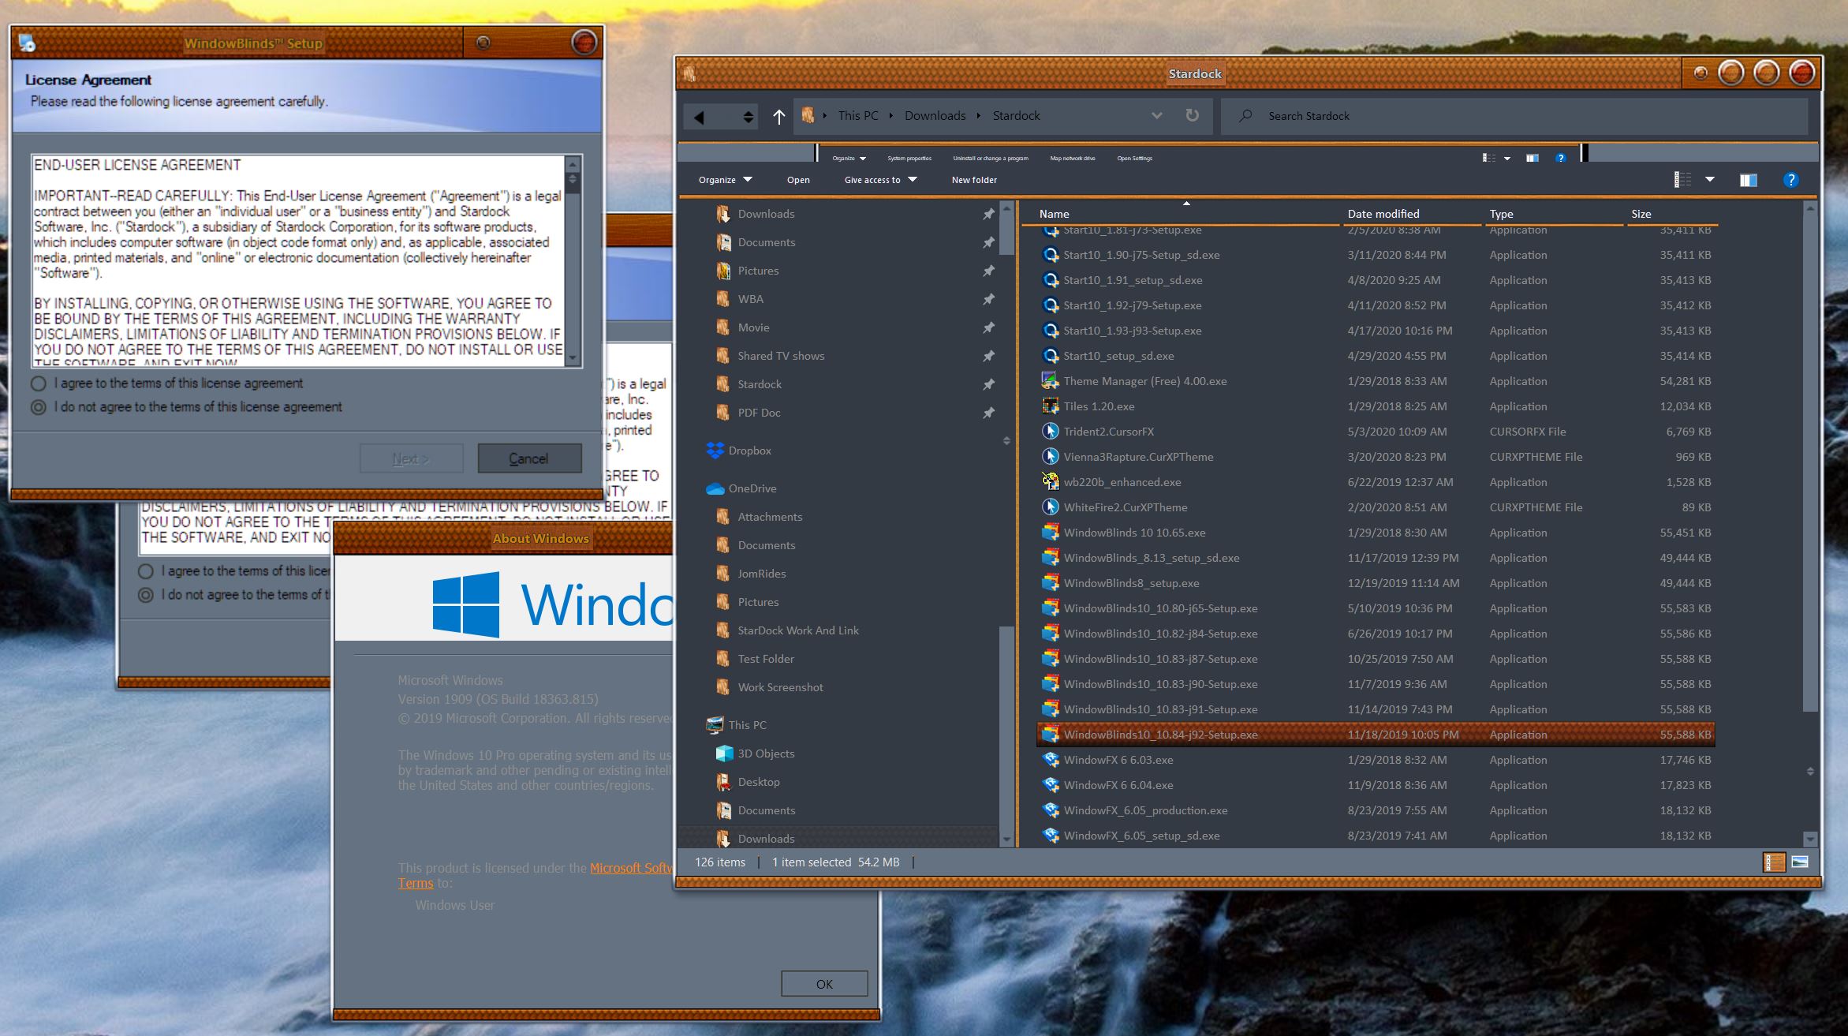Click the up one level arrow

pos(778,117)
